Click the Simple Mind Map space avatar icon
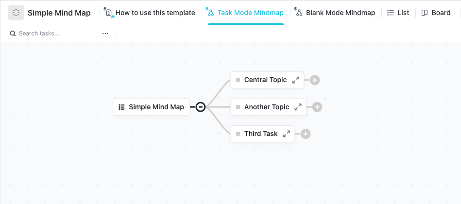Viewport: 461px width, 204px height. pyautogui.click(x=16, y=13)
